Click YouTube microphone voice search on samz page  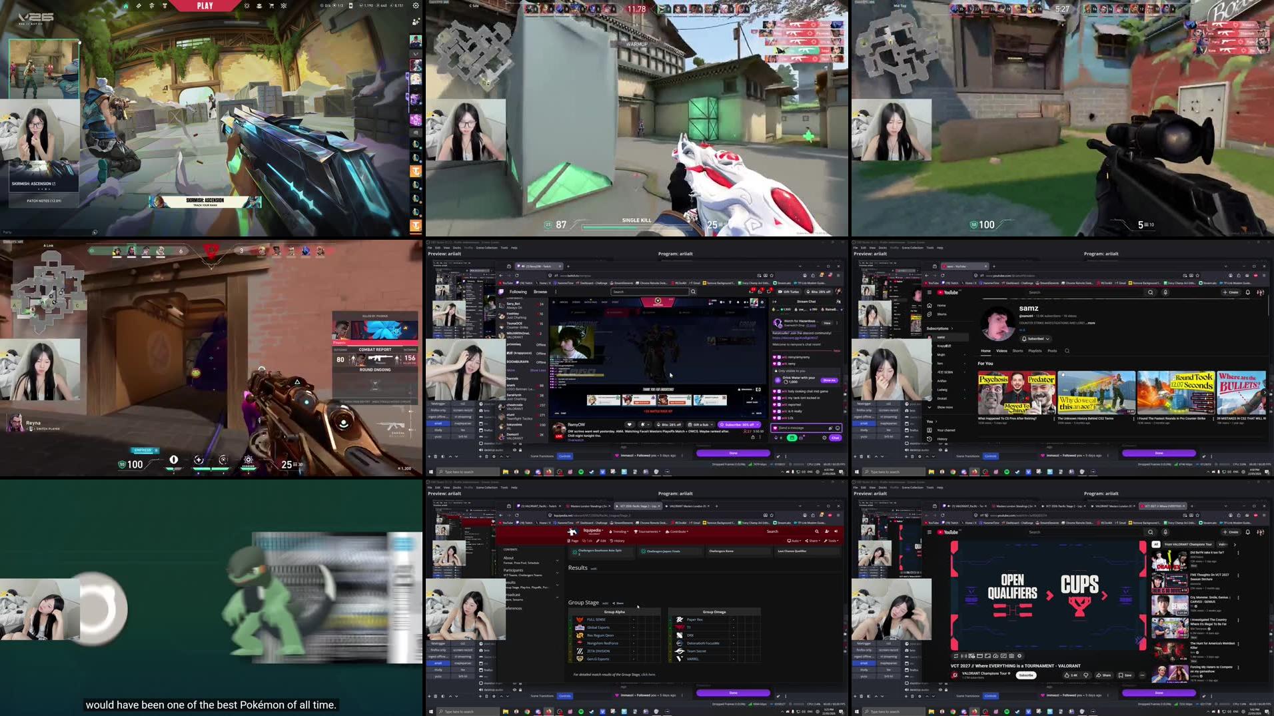point(1165,292)
